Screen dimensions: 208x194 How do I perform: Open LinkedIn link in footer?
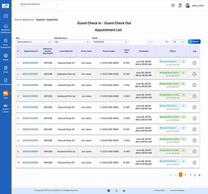coord(124,191)
